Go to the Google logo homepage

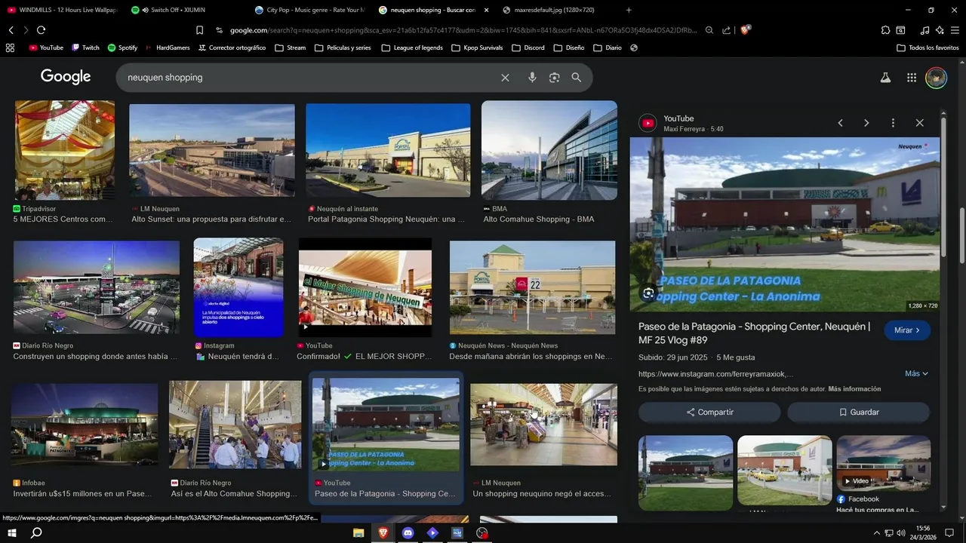pos(66,77)
